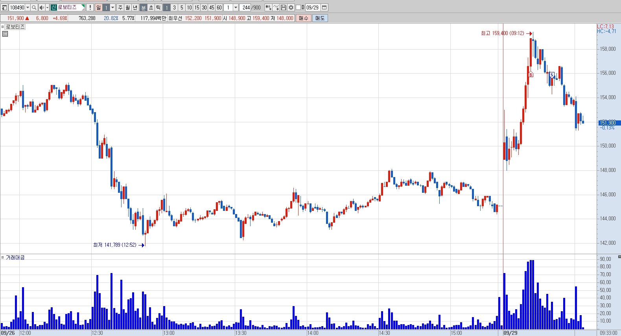The width and height of the screenshot is (621, 336).
Task: Click the high price value 159,400 in the quote bar
Action: (x=261, y=18)
